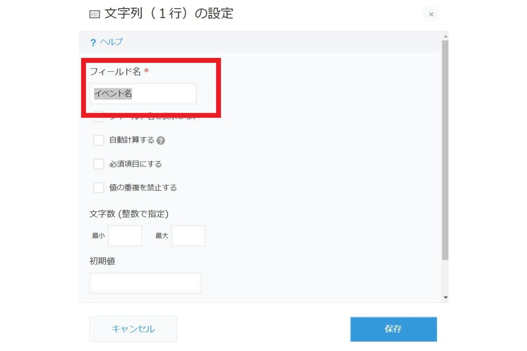Screen dimensions: 527x351
Task: Click the blue question mark help icon
Action: [93, 42]
